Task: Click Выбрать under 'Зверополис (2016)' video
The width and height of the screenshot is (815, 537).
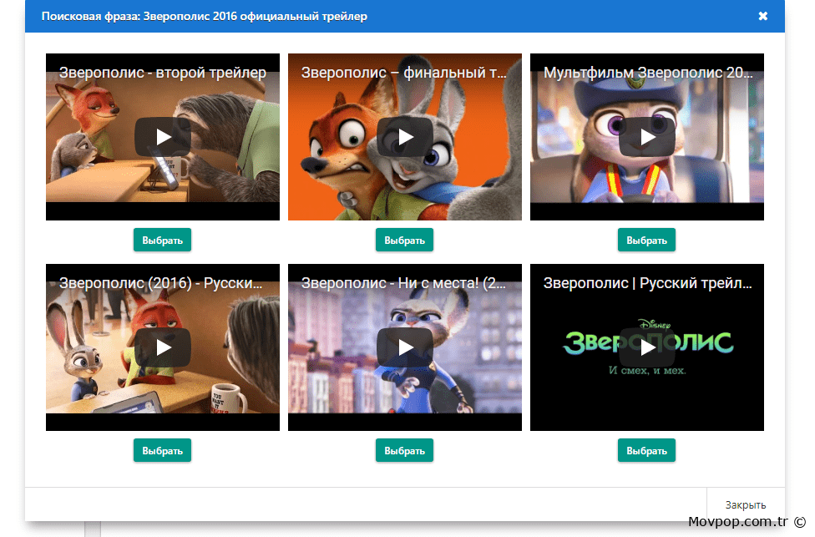Action: (x=162, y=451)
